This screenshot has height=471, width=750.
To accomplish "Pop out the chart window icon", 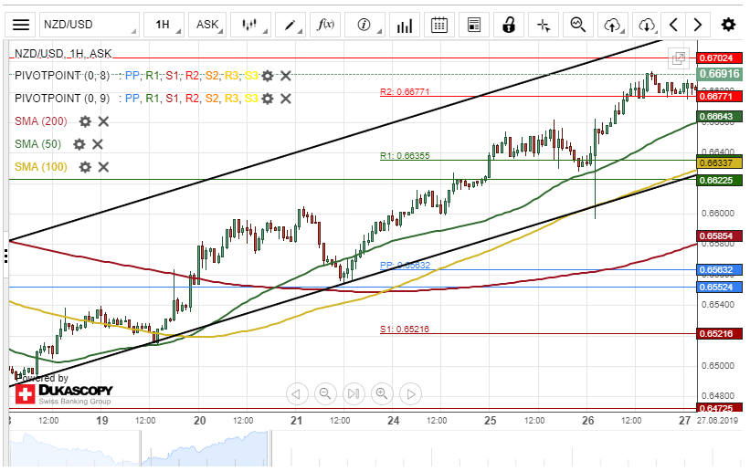I will (679, 58).
